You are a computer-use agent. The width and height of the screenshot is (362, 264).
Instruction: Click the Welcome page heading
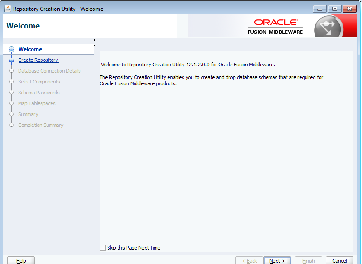point(23,26)
